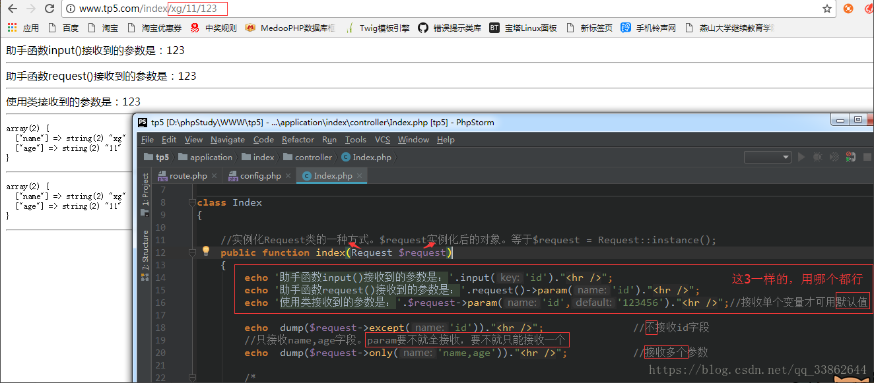Go back in the browser
874x383 pixels.
(x=13, y=9)
